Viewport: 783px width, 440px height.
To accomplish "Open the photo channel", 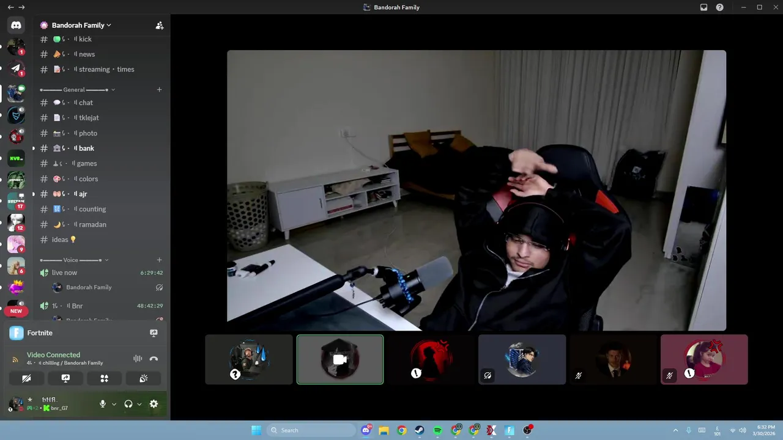I will (102, 133).
